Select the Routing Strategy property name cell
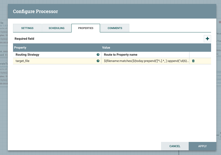The width and height of the screenshot is (221, 155). [55, 55]
